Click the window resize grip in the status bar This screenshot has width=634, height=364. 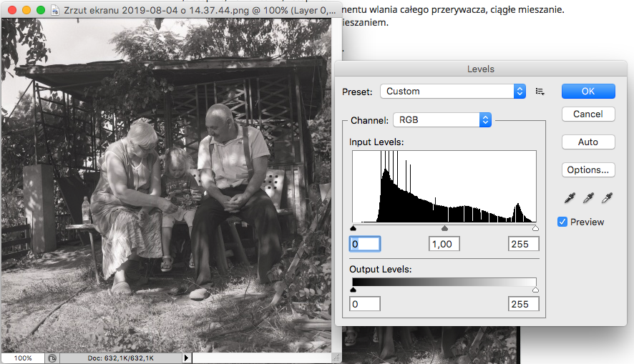335,358
